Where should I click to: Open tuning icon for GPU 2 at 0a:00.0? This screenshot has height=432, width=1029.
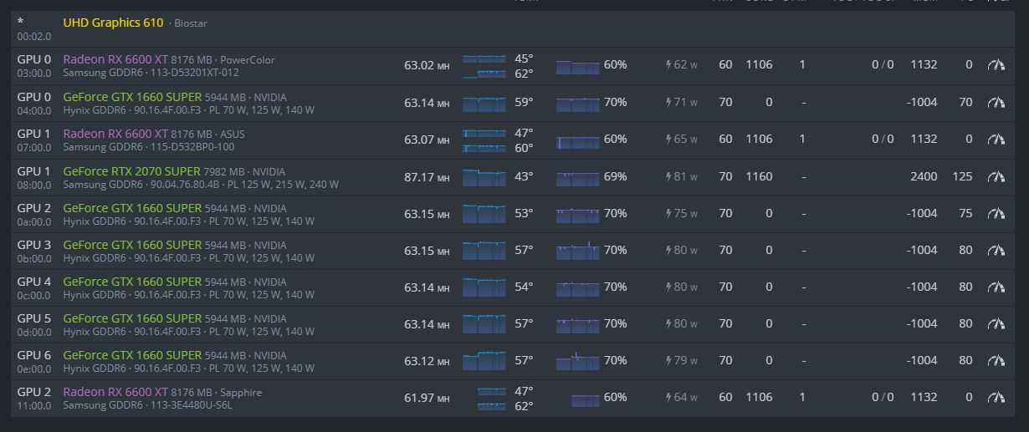(996, 213)
